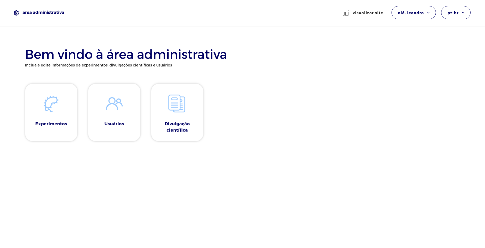Image resolution: width=485 pixels, height=248 pixels.
Task: Open the área administrativa home link
Action: point(43,13)
